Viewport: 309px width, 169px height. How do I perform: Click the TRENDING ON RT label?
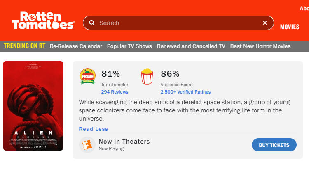click(x=25, y=46)
